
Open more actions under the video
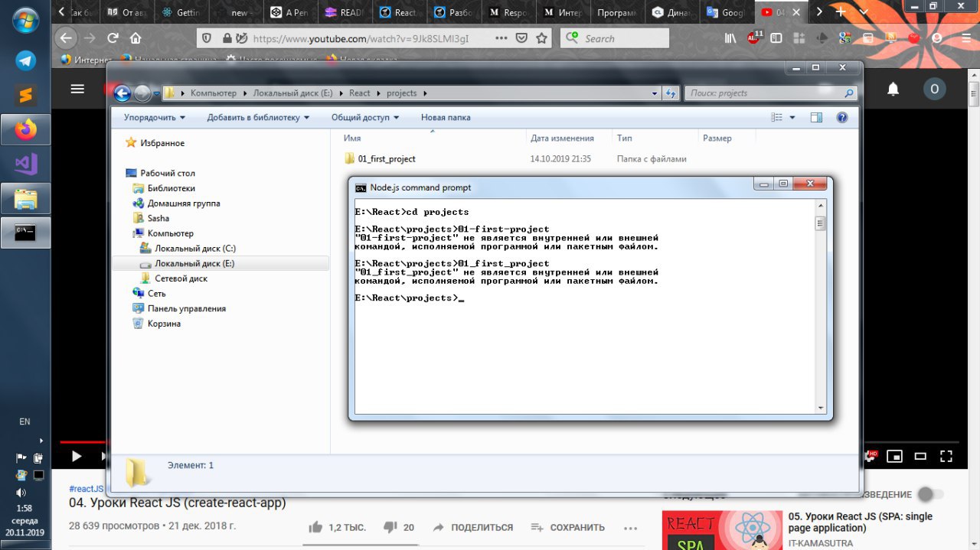coord(630,527)
